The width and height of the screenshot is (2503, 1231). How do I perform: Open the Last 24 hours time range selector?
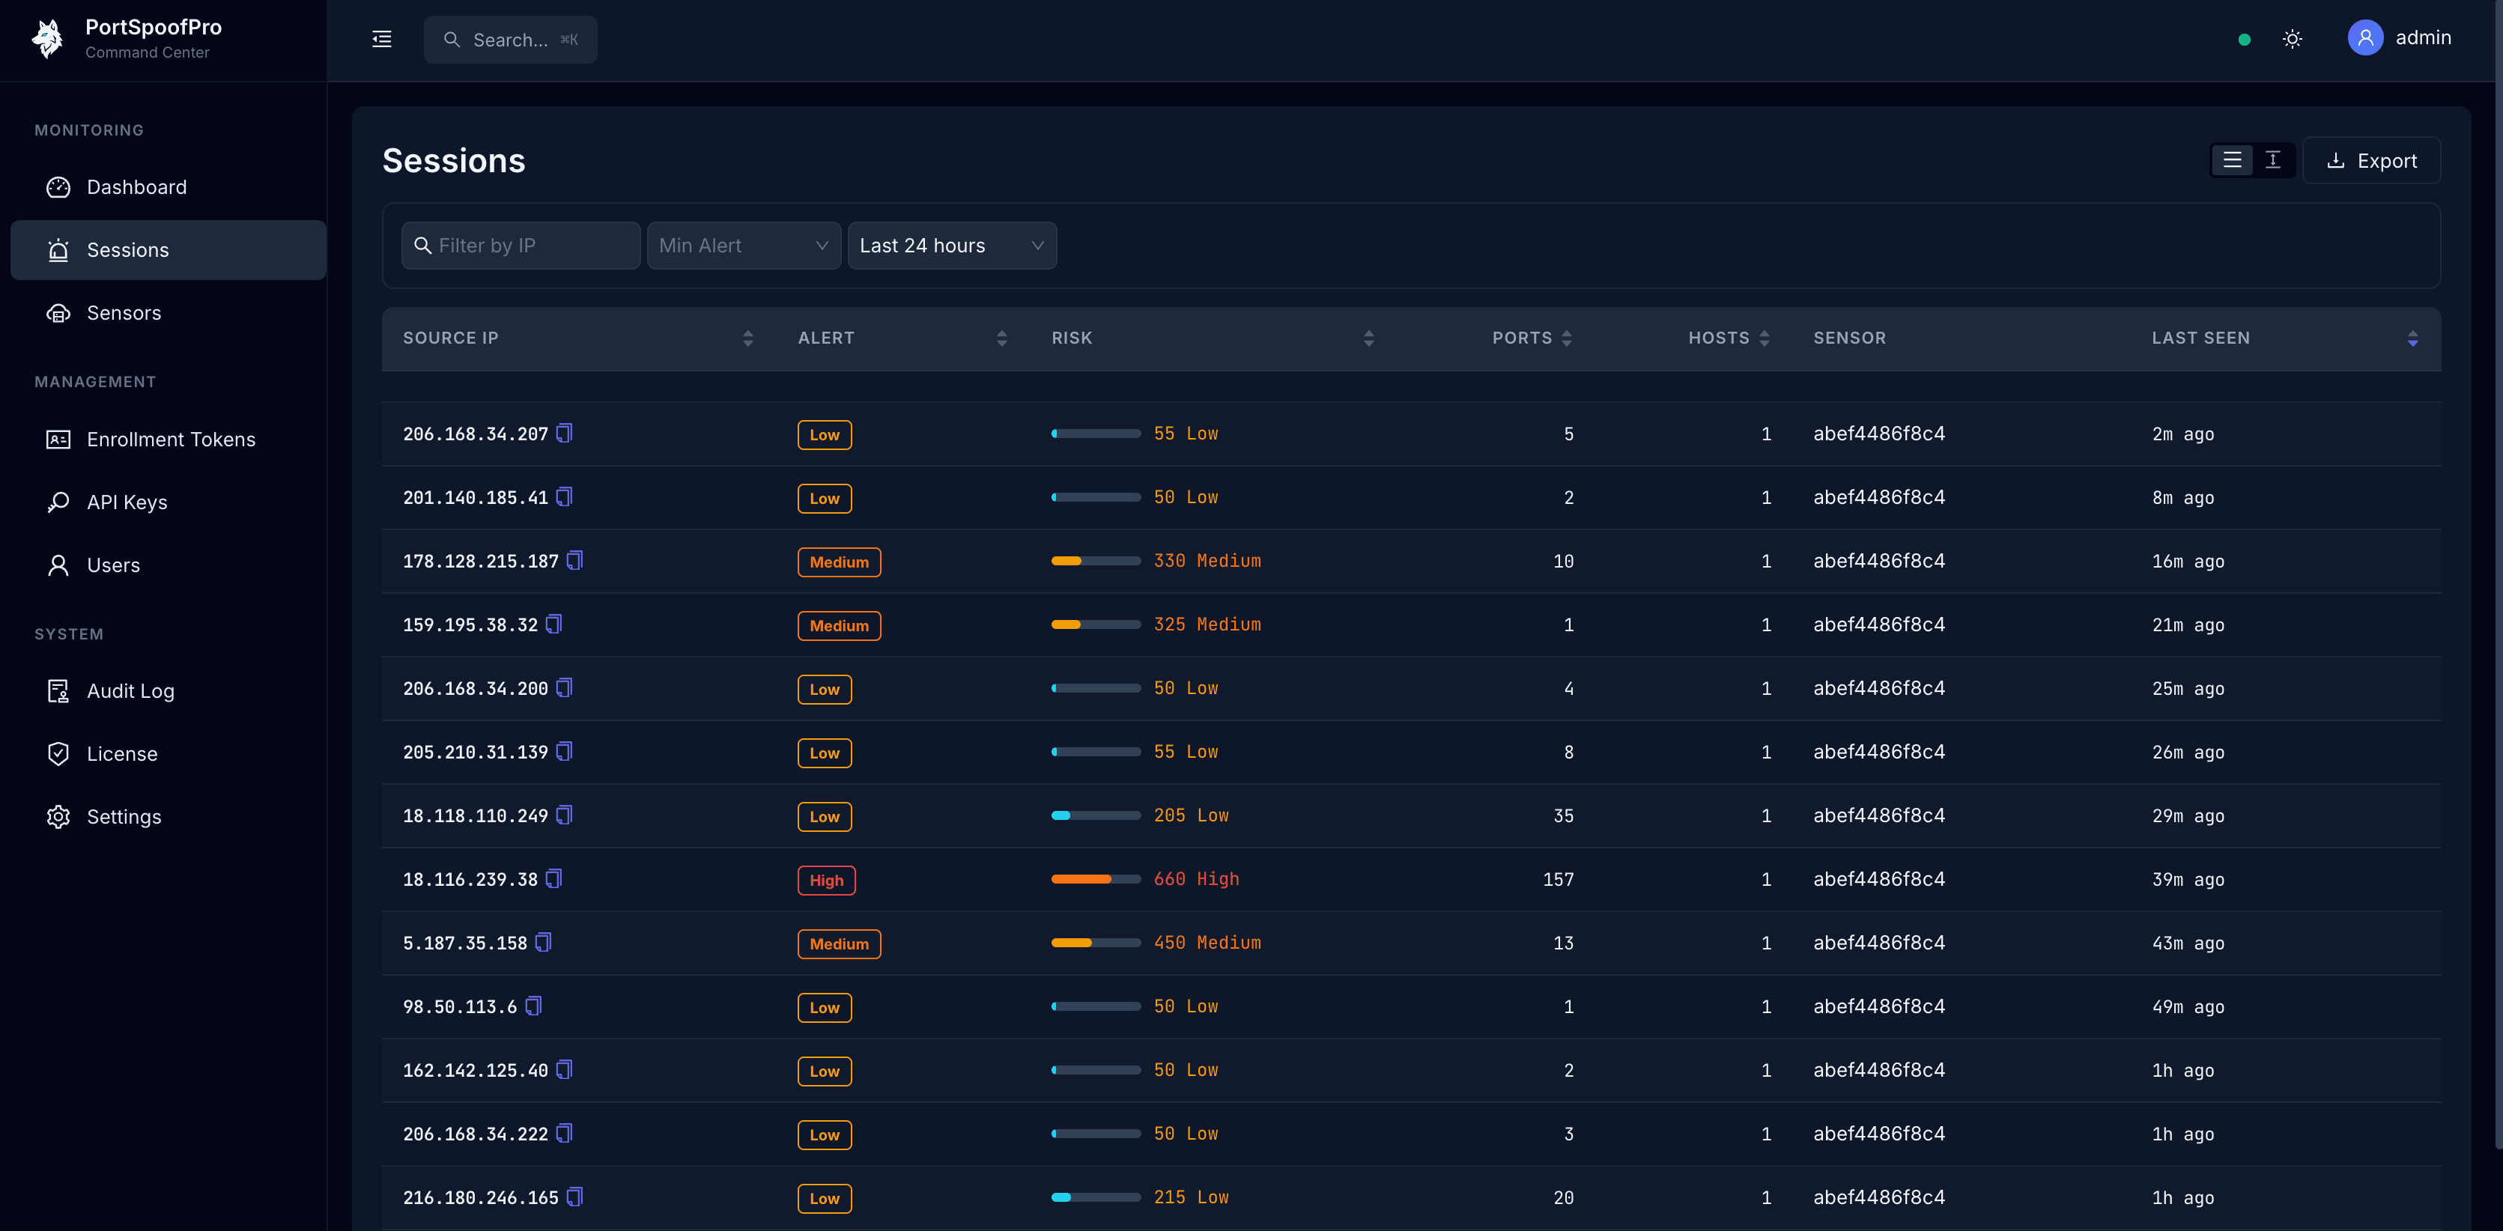951,245
